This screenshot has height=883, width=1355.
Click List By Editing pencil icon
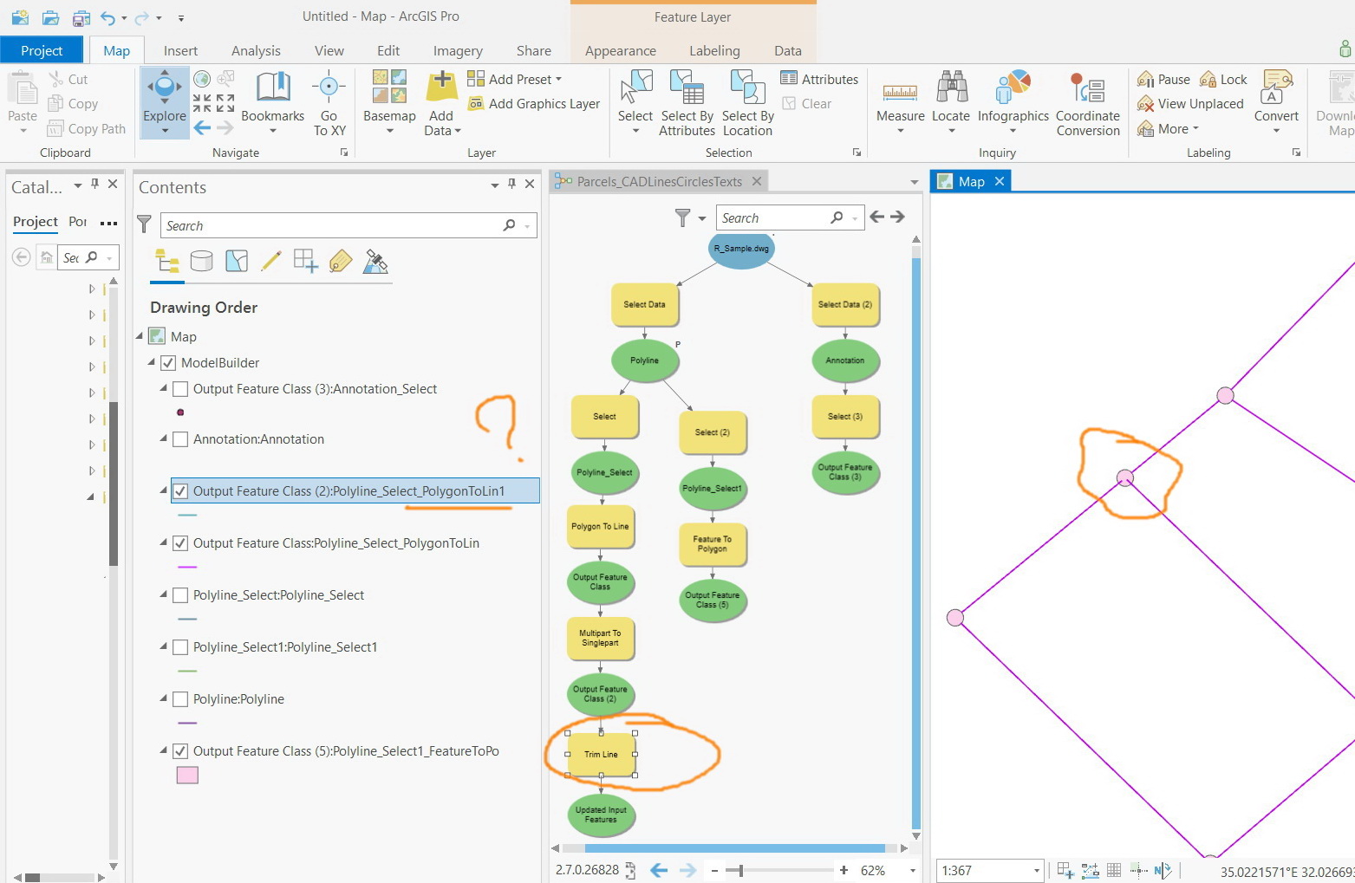click(x=270, y=261)
